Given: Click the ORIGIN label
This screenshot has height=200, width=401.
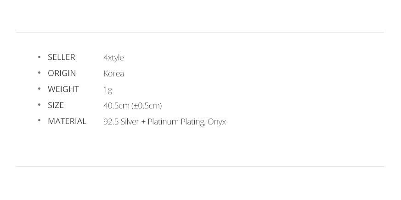Looking at the screenshot, I should [x=62, y=73].
